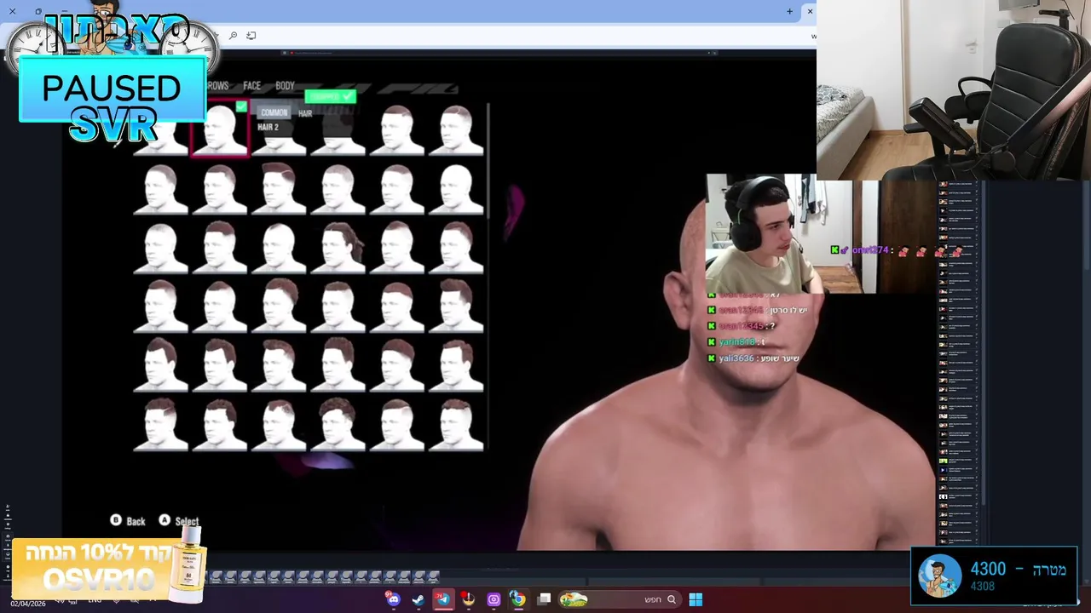
Task: Click the magnifier in taskbar search
Action: point(671,599)
